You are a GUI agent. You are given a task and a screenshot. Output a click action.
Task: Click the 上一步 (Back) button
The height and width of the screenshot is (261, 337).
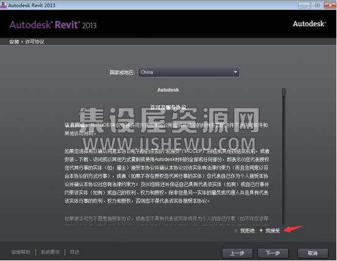pos(237,253)
